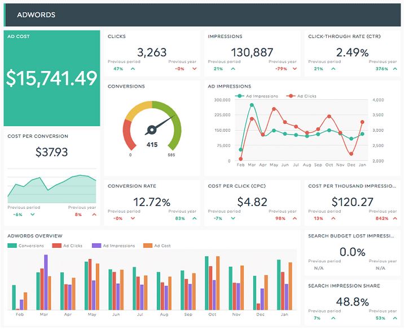
Task: Click the 0.0% Search Budget Lost value
Action: pos(353,252)
